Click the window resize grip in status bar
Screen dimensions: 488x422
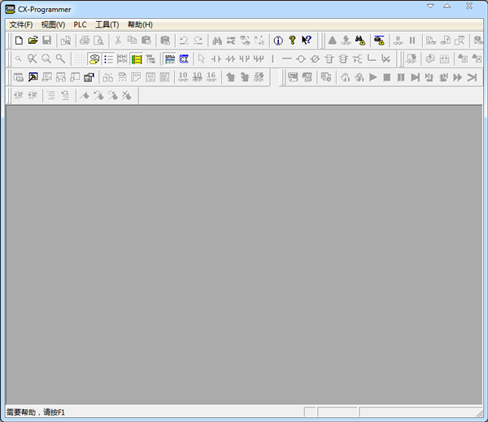(x=480, y=413)
